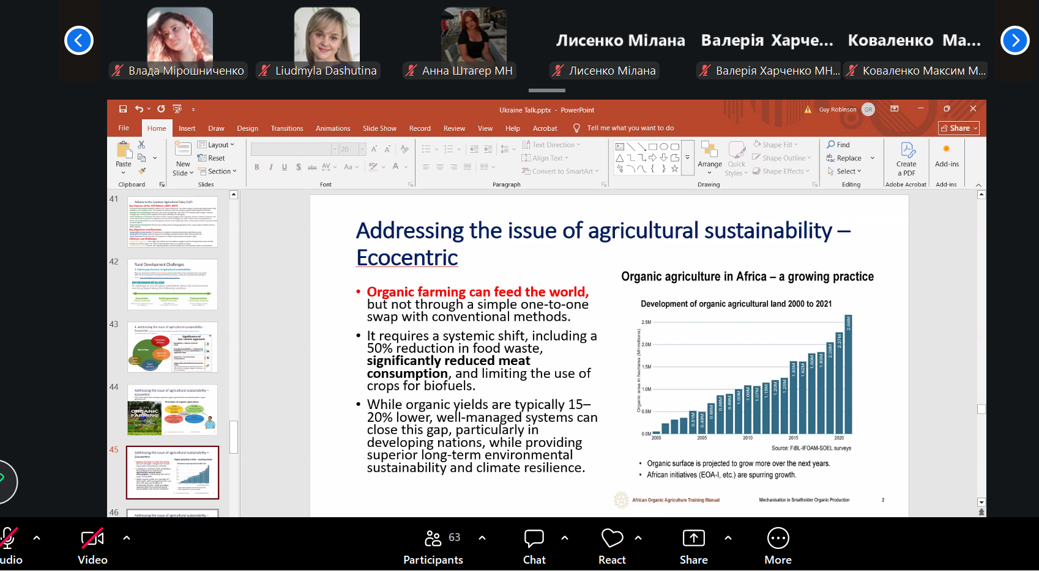
Task: Click the Save icon in PowerPoint
Action: (123, 109)
